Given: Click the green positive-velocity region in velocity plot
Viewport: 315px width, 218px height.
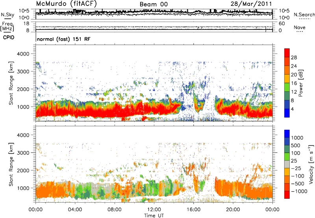Looking at the screenshot, I should point(84,191).
